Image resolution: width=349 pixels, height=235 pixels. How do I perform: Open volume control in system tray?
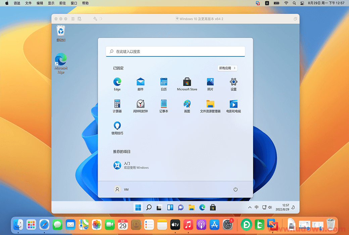point(270,207)
